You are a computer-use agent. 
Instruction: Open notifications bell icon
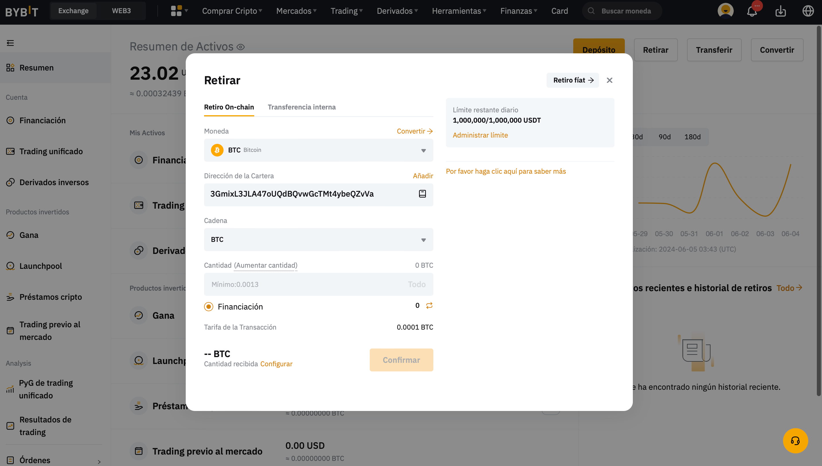point(751,11)
